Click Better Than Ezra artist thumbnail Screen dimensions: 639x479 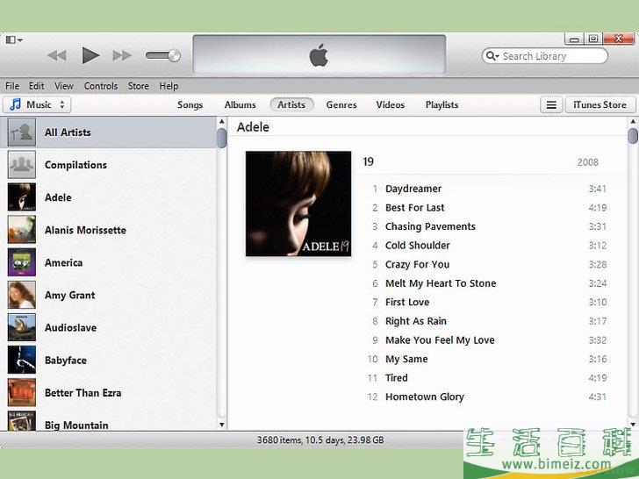pos(22,393)
